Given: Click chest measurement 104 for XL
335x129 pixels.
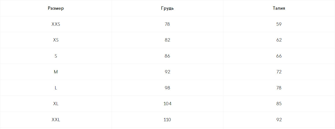Looking at the screenshot, I should pos(167,104).
